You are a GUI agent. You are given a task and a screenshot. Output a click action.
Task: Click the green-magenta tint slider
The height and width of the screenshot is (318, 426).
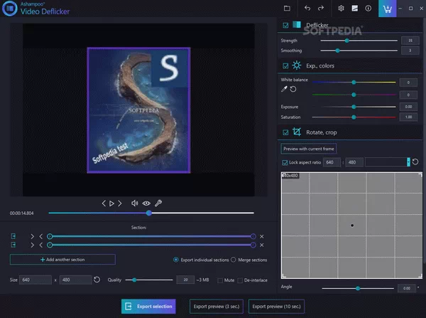(x=354, y=95)
